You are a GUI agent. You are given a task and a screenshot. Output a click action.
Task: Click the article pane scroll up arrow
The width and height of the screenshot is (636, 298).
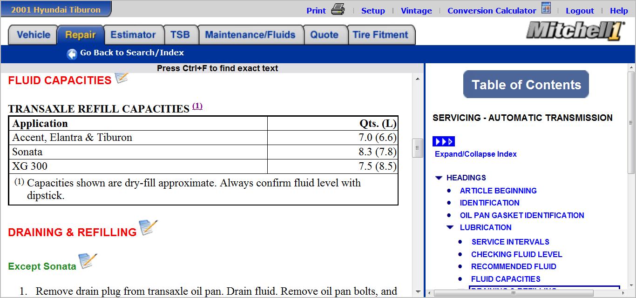click(x=418, y=79)
